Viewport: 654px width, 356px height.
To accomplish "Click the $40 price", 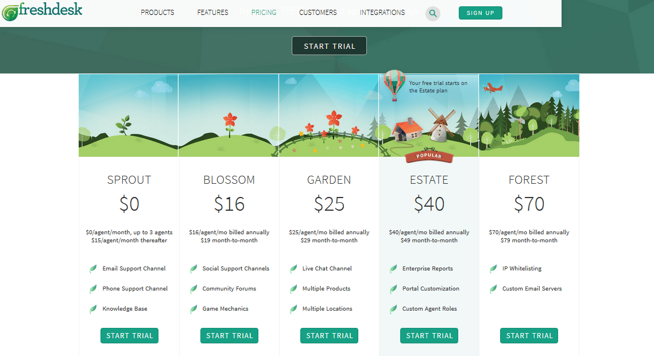I will [429, 204].
